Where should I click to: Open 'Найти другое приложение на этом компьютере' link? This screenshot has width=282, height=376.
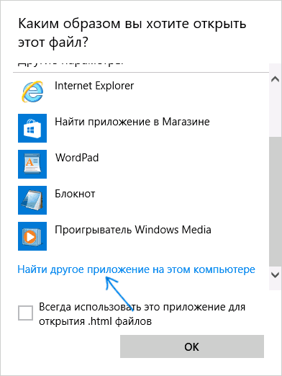coord(136,269)
